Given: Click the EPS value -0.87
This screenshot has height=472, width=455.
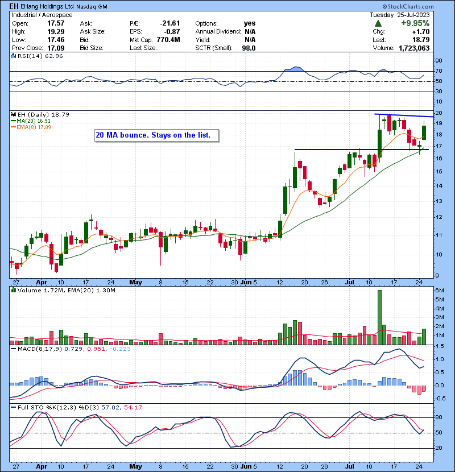Looking at the screenshot, I should coord(172,32).
